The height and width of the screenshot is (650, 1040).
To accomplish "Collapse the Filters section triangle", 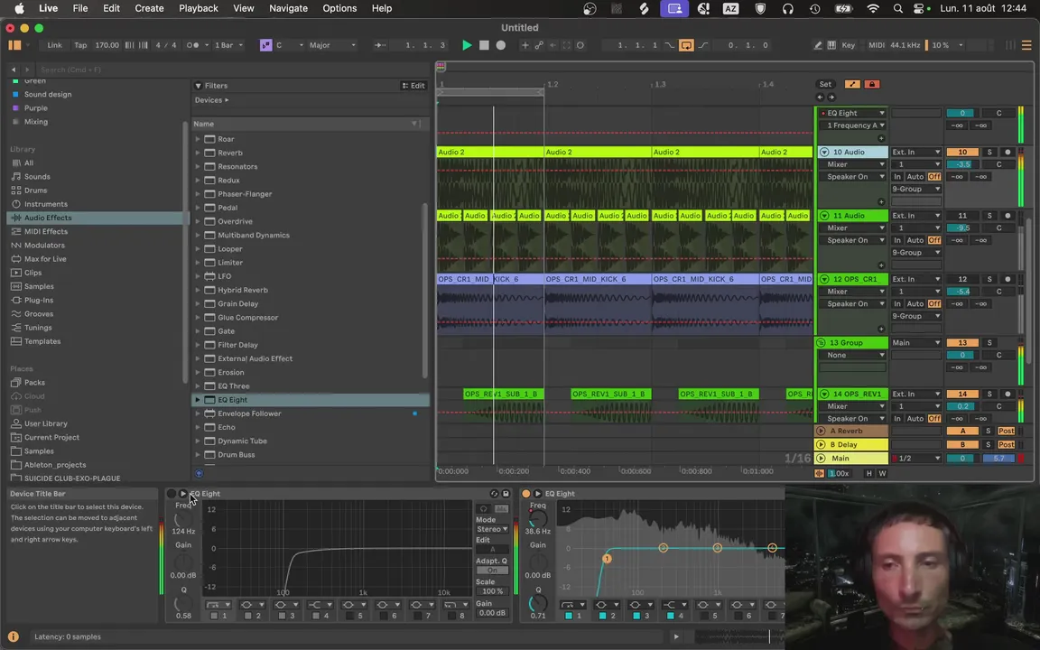I will pyautogui.click(x=199, y=86).
